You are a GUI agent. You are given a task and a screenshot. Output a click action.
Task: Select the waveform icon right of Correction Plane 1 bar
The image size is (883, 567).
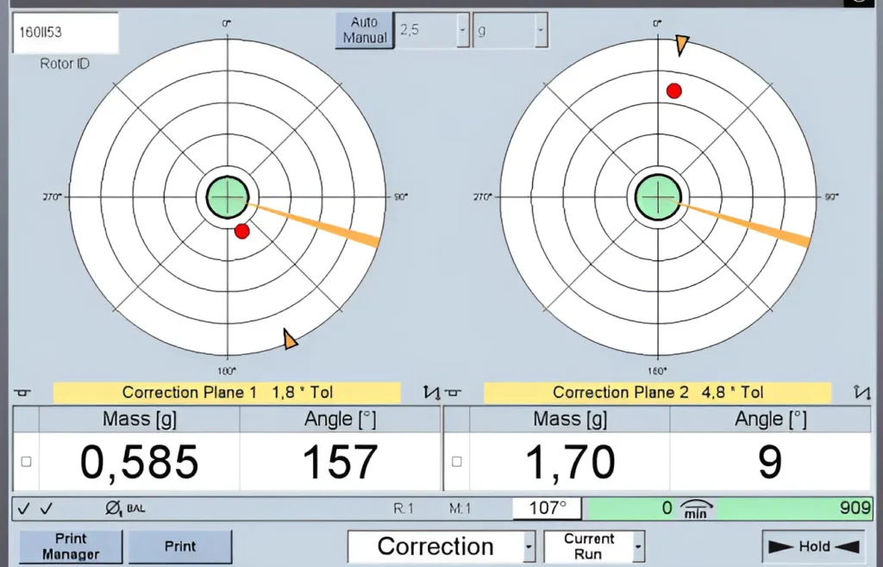pos(429,392)
